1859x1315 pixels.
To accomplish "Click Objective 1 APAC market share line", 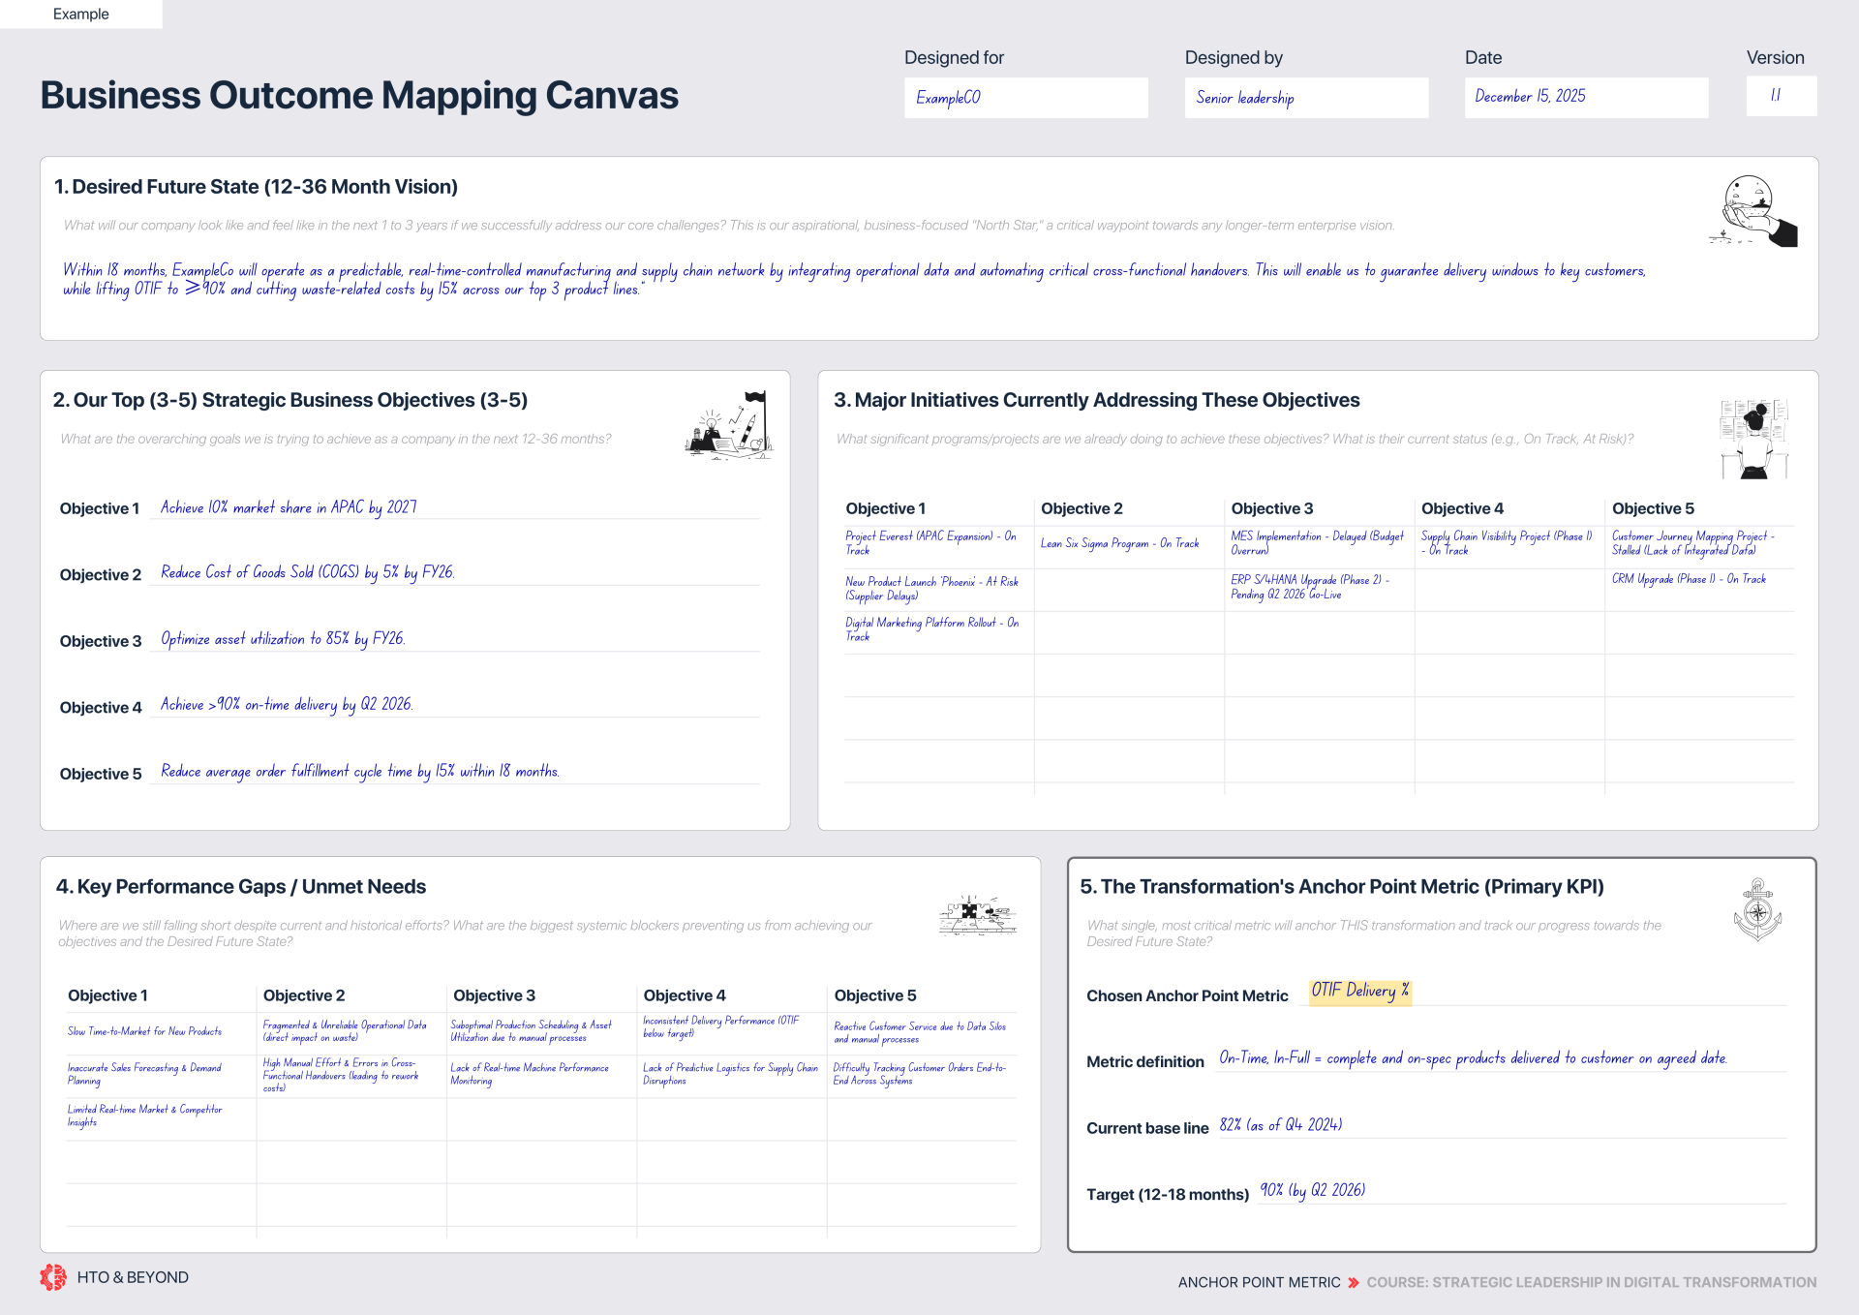I will pyautogui.click(x=289, y=507).
